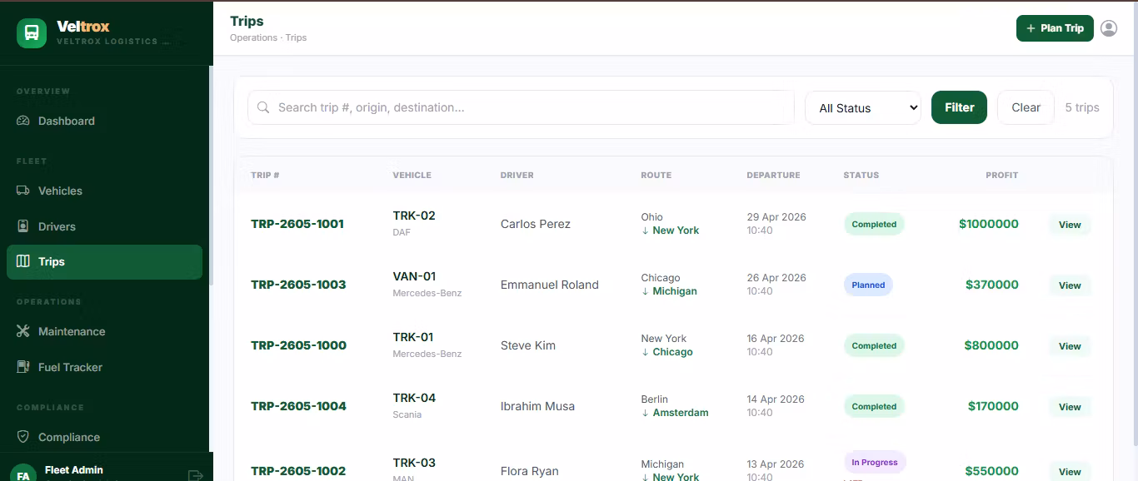The image size is (1138, 481).
Task: Click driver name Carlos Perez
Action: 536,224
